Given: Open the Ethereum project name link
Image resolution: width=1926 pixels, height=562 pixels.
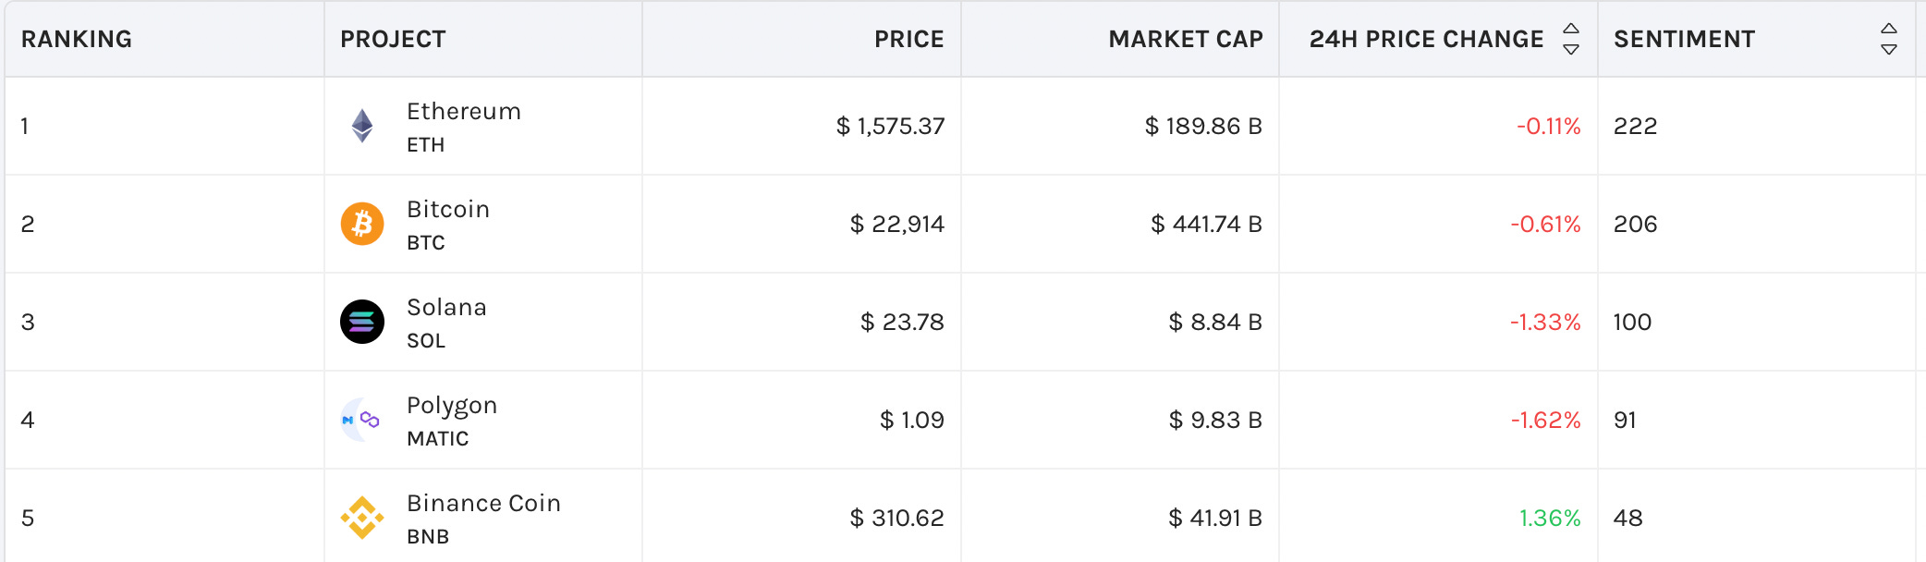Looking at the screenshot, I should [x=464, y=111].
